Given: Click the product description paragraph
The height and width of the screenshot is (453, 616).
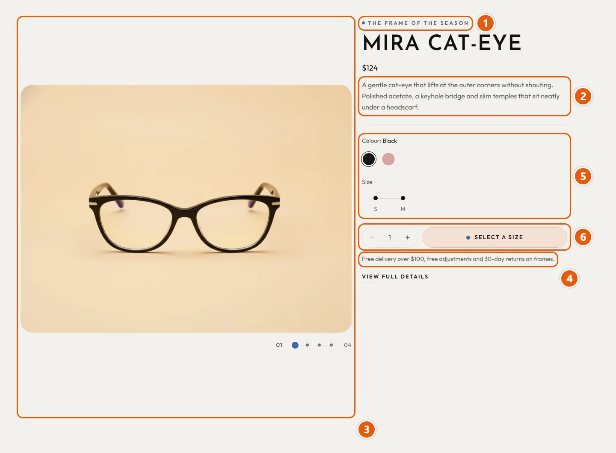Looking at the screenshot, I should [461, 96].
